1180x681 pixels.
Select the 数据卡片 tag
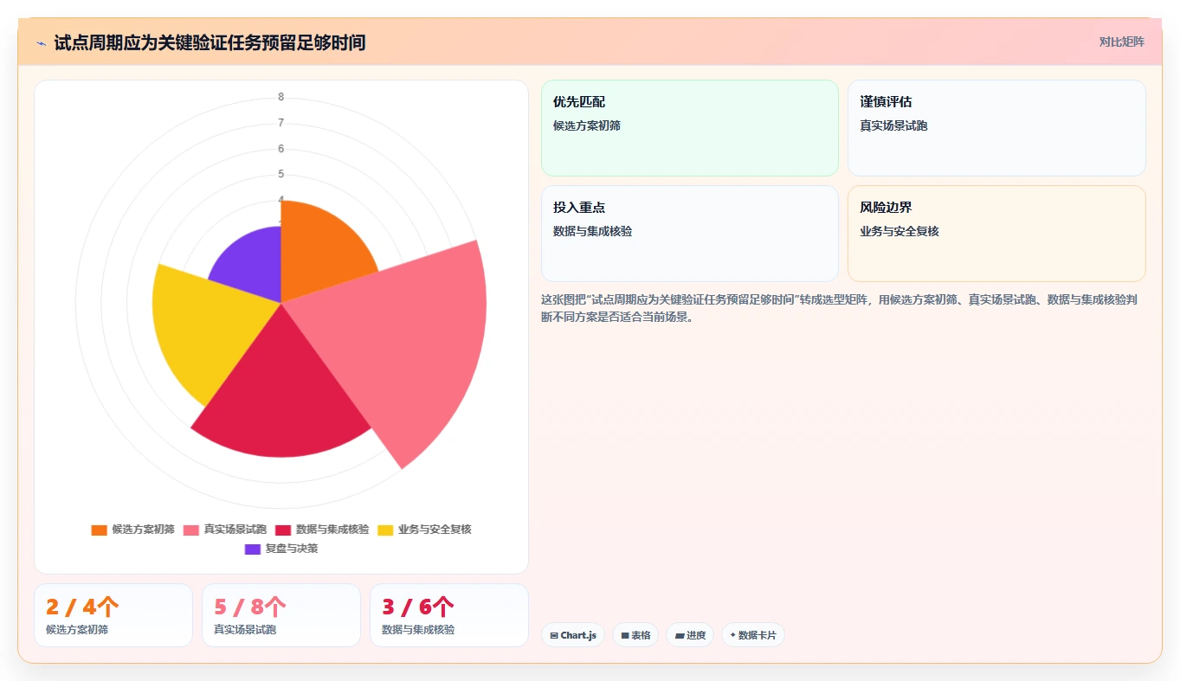coord(753,635)
